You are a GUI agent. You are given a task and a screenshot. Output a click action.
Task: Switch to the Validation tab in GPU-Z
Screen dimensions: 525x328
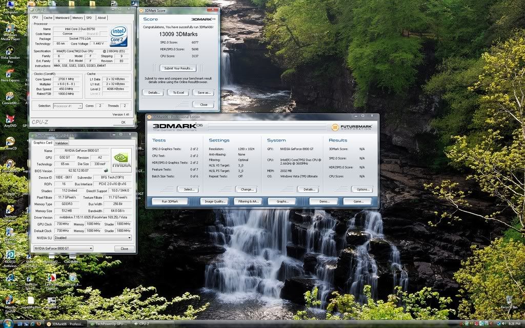[62, 143]
